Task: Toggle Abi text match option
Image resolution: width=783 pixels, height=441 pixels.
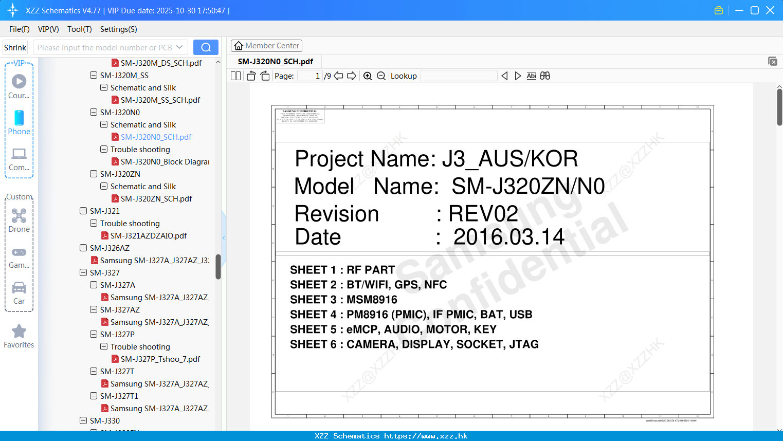Action: [x=532, y=76]
